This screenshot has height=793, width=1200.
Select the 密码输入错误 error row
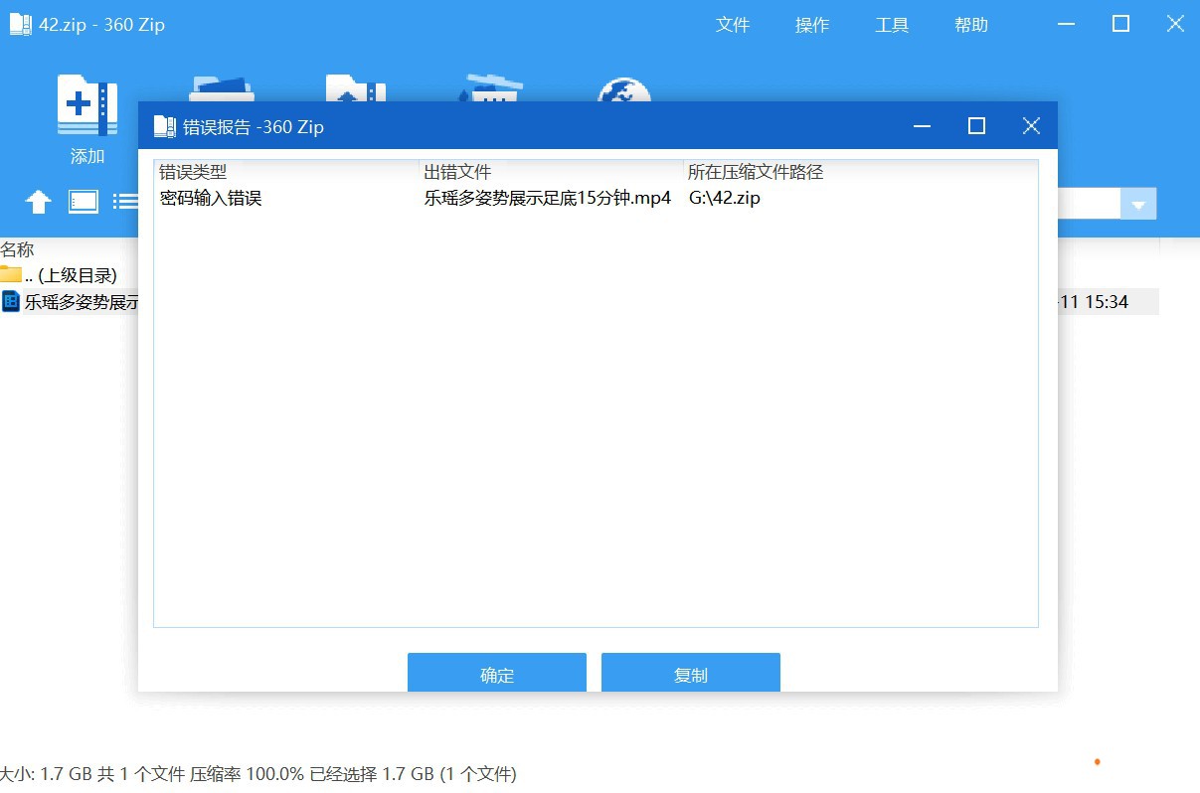coord(211,198)
